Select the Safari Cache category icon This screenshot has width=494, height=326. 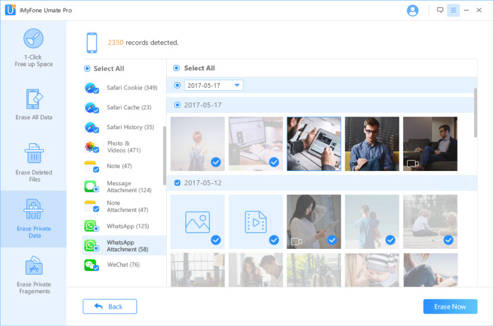(91, 107)
